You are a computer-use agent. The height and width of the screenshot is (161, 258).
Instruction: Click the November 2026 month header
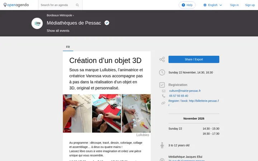pyautogui.click(x=194, y=119)
